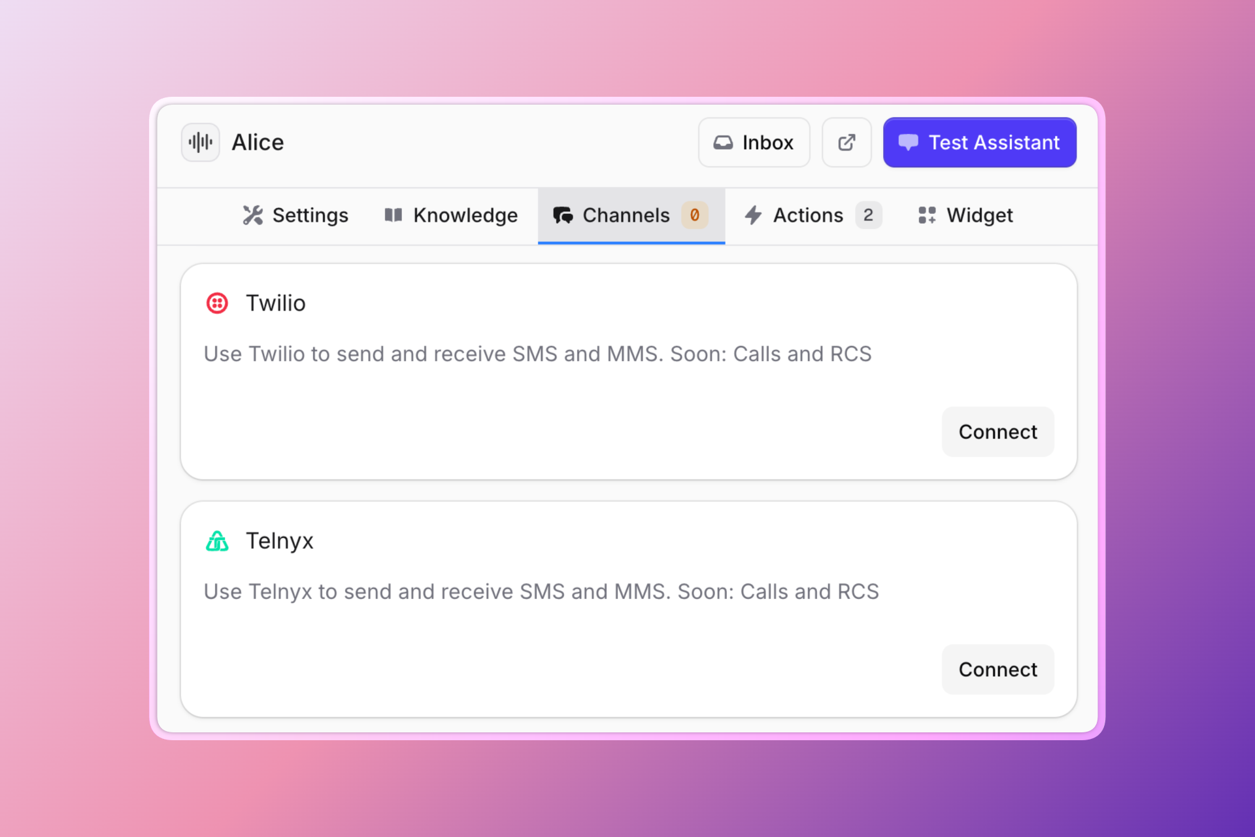Switch to the Settings tab

[x=295, y=215]
